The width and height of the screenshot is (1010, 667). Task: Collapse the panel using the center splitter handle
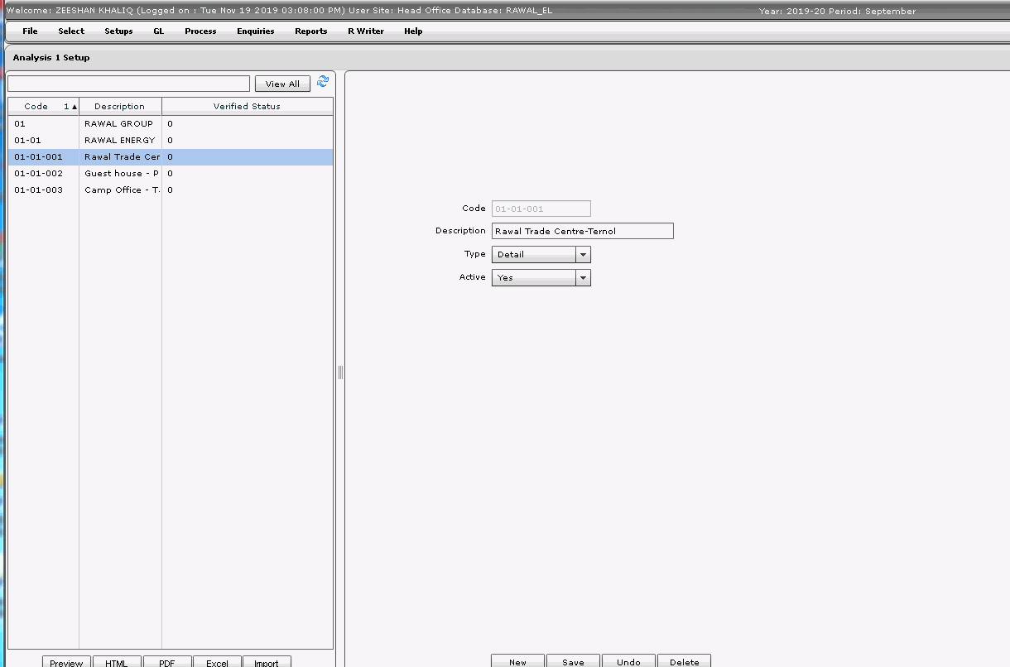[339, 372]
